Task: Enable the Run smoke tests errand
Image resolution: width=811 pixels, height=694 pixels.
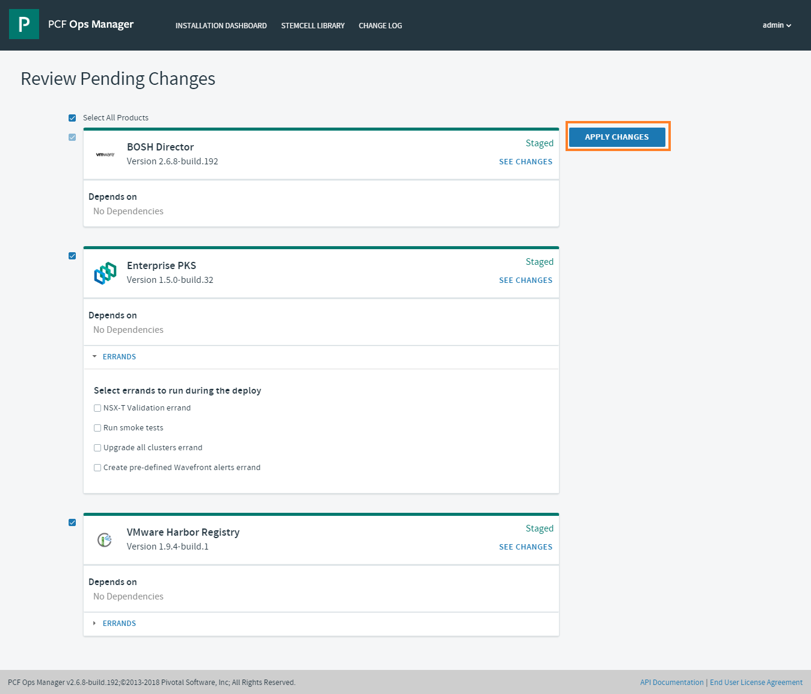Action: [97, 428]
